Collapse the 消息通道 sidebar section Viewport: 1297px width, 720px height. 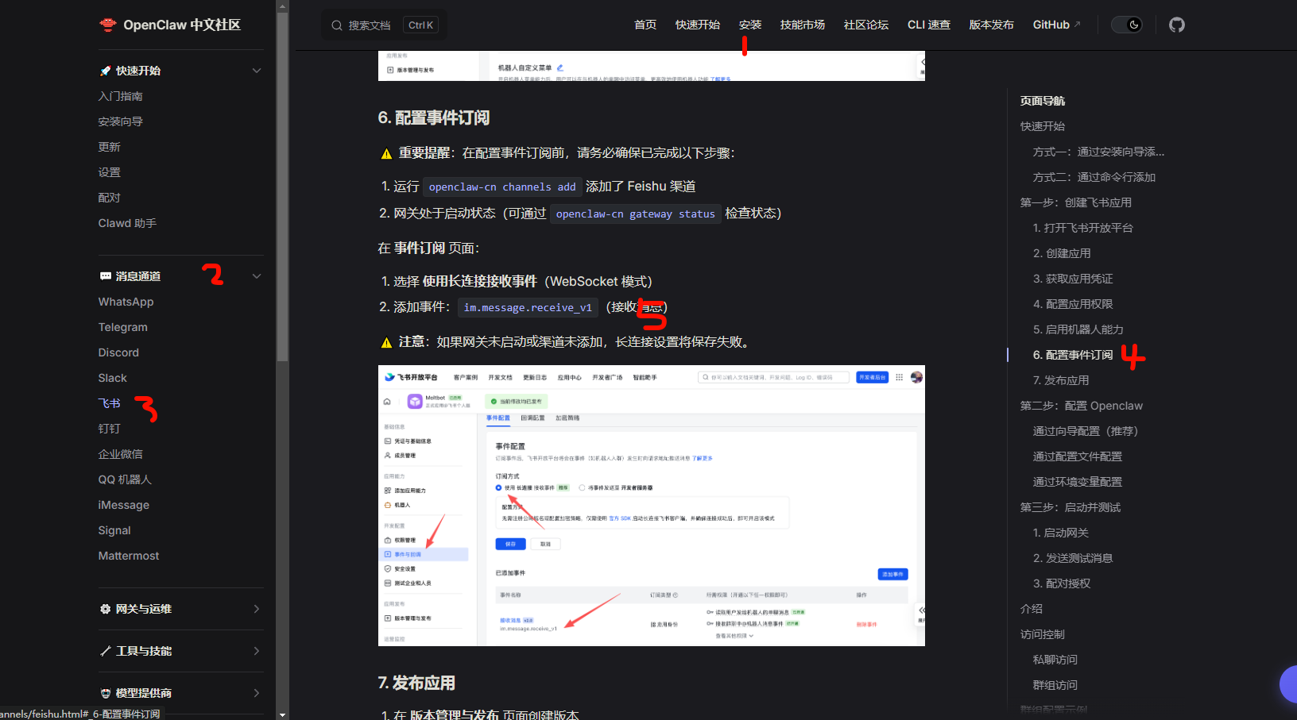tap(256, 275)
